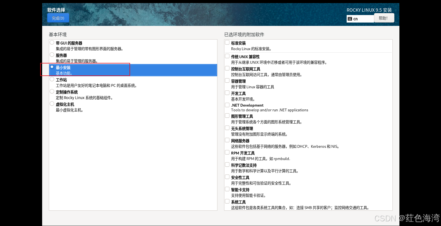Viewport: 441px width, 226px height.
Task: Check the RPM 开发工具 checkbox
Action: (227, 153)
